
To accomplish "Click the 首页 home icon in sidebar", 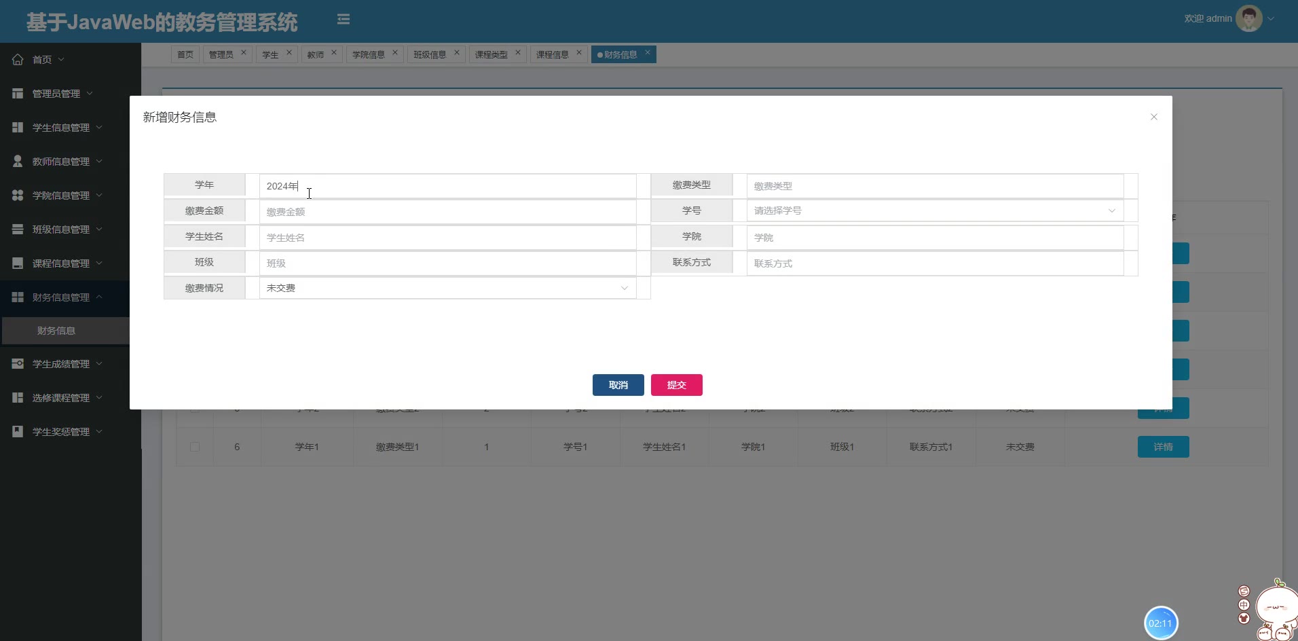I will point(18,60).
